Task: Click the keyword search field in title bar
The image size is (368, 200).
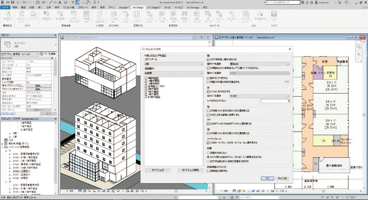Action: 283,3
